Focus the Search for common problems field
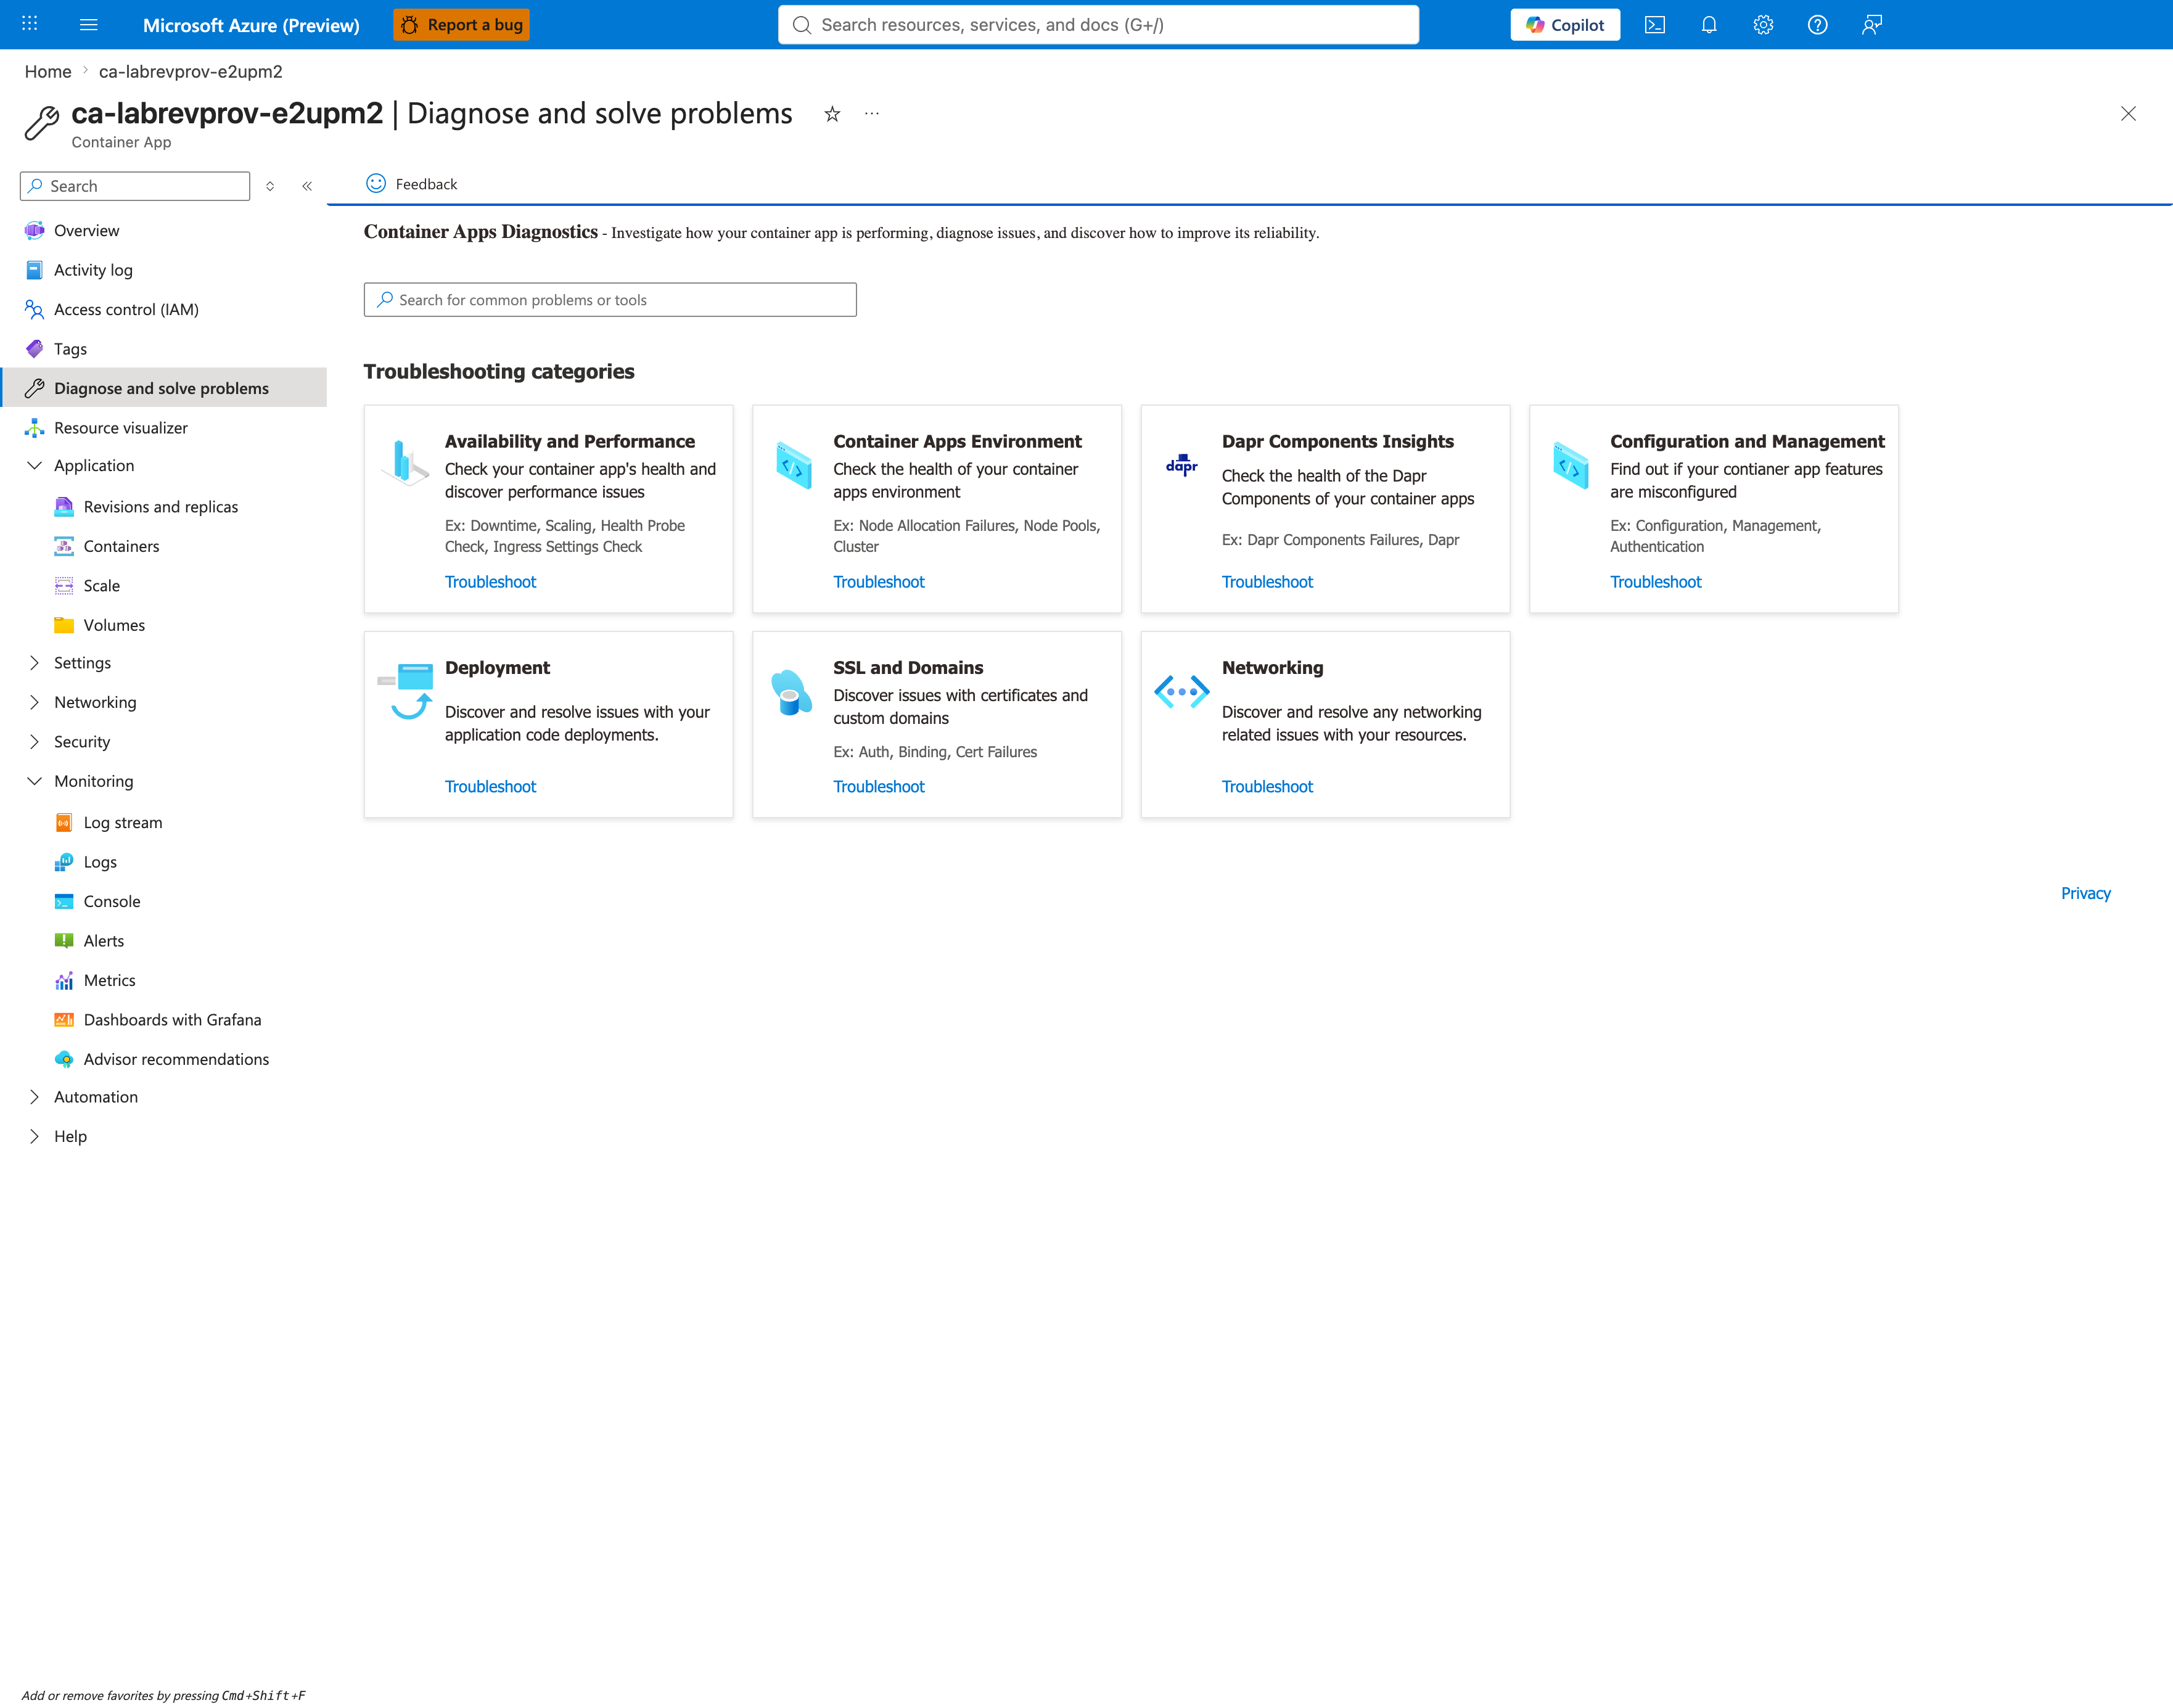This screenshot has width=2173, height=1708. pyautogui.click(x=610, y=300)
